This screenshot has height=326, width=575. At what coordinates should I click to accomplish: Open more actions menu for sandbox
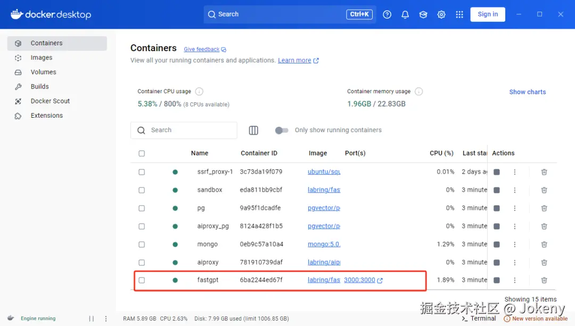pos(514,190)
